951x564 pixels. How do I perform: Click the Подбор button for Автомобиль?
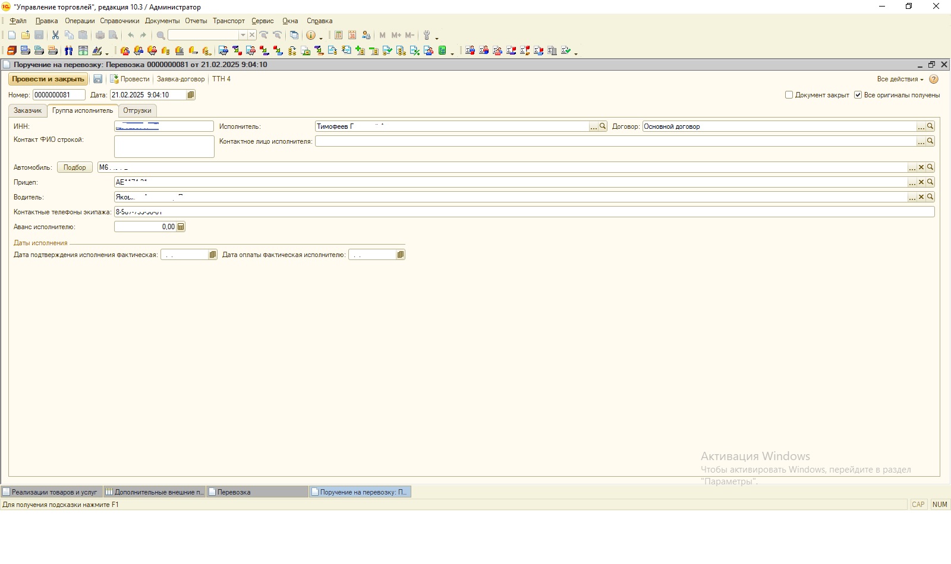[x=75, y=167]
